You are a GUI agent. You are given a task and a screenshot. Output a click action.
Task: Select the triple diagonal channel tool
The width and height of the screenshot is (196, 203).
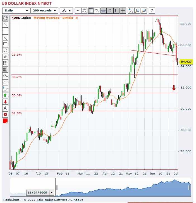5,82
